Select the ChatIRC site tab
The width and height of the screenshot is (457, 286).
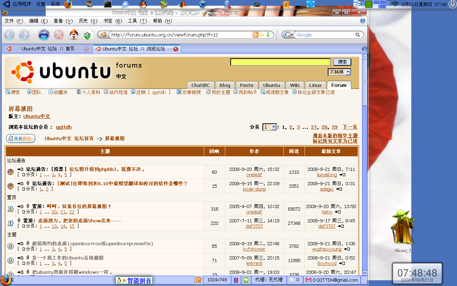click(x=200, y=85)
